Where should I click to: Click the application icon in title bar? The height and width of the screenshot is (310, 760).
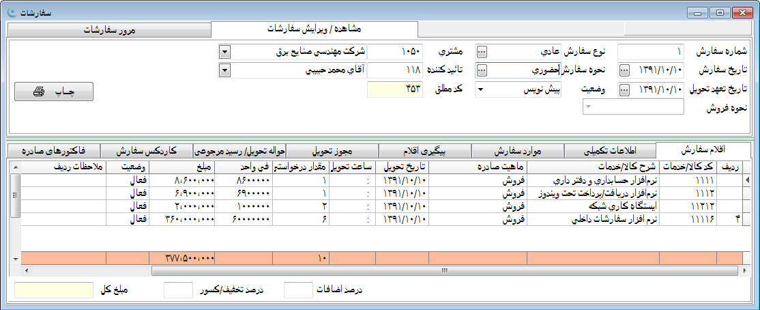click(x=10, y=13)
